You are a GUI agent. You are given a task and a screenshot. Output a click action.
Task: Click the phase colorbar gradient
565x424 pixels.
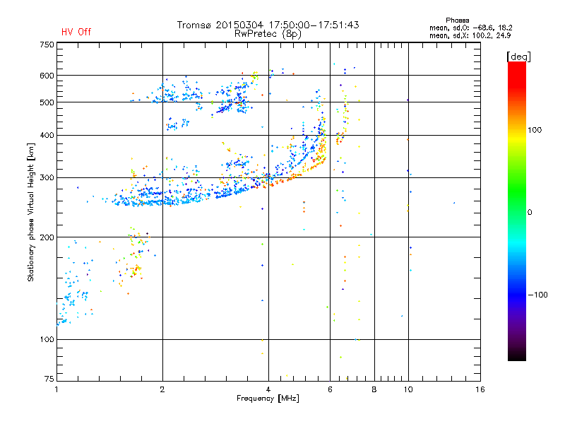coord(517,211)
